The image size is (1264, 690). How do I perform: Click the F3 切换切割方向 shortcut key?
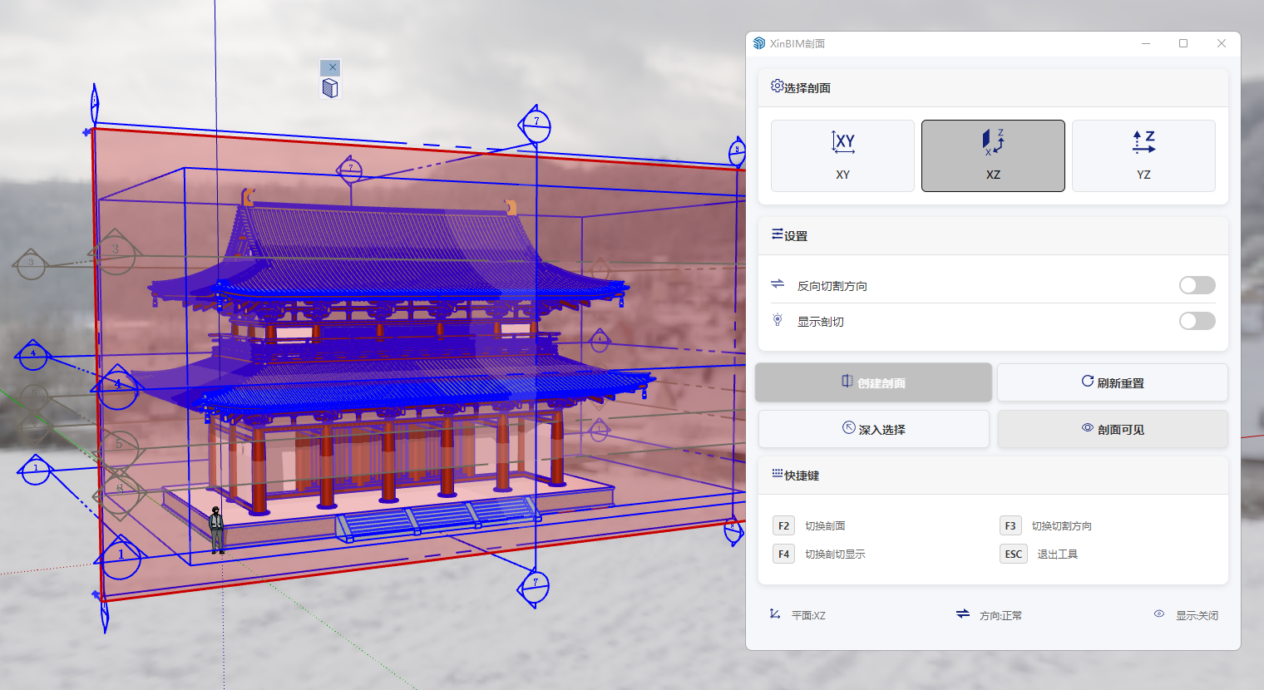point(1010,525)
